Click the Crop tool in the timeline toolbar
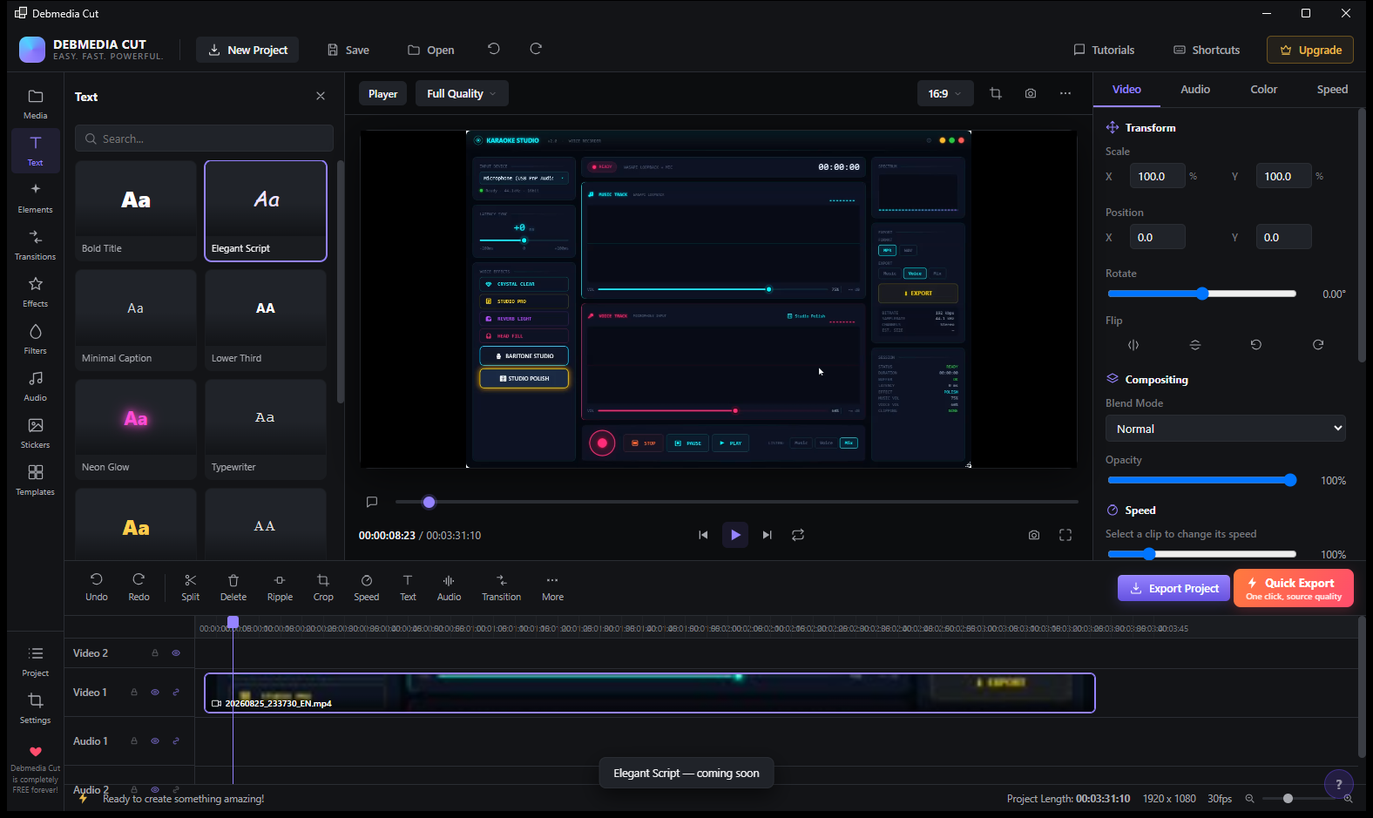 pyautogui.click(x=323, y=587)
